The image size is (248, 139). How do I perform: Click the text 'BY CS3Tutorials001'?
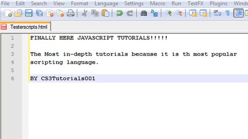(x=63, y=78)
